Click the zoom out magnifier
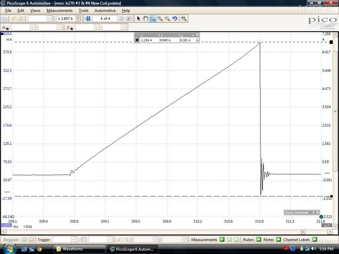Screen dimensions: 339x254 pos(168,19)
